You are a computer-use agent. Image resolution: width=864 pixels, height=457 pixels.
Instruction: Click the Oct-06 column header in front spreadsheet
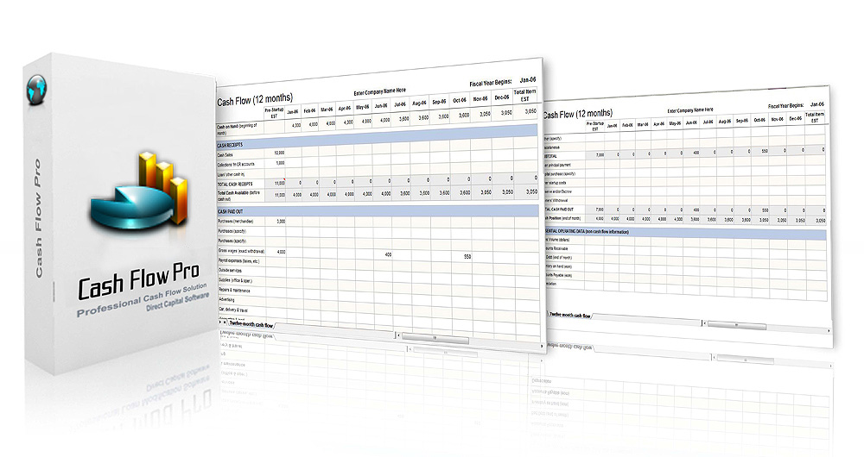[x=460, y=100]
